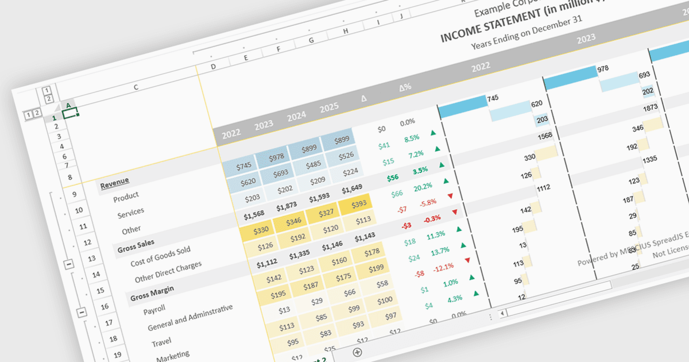Click the active cell A1
The height and width of the screenshot is (362, 689).
coord(70,114)
